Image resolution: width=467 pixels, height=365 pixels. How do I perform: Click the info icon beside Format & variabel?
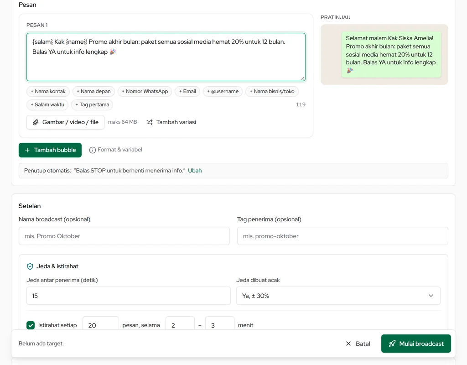pyautogui.click(x=92, y=150)
